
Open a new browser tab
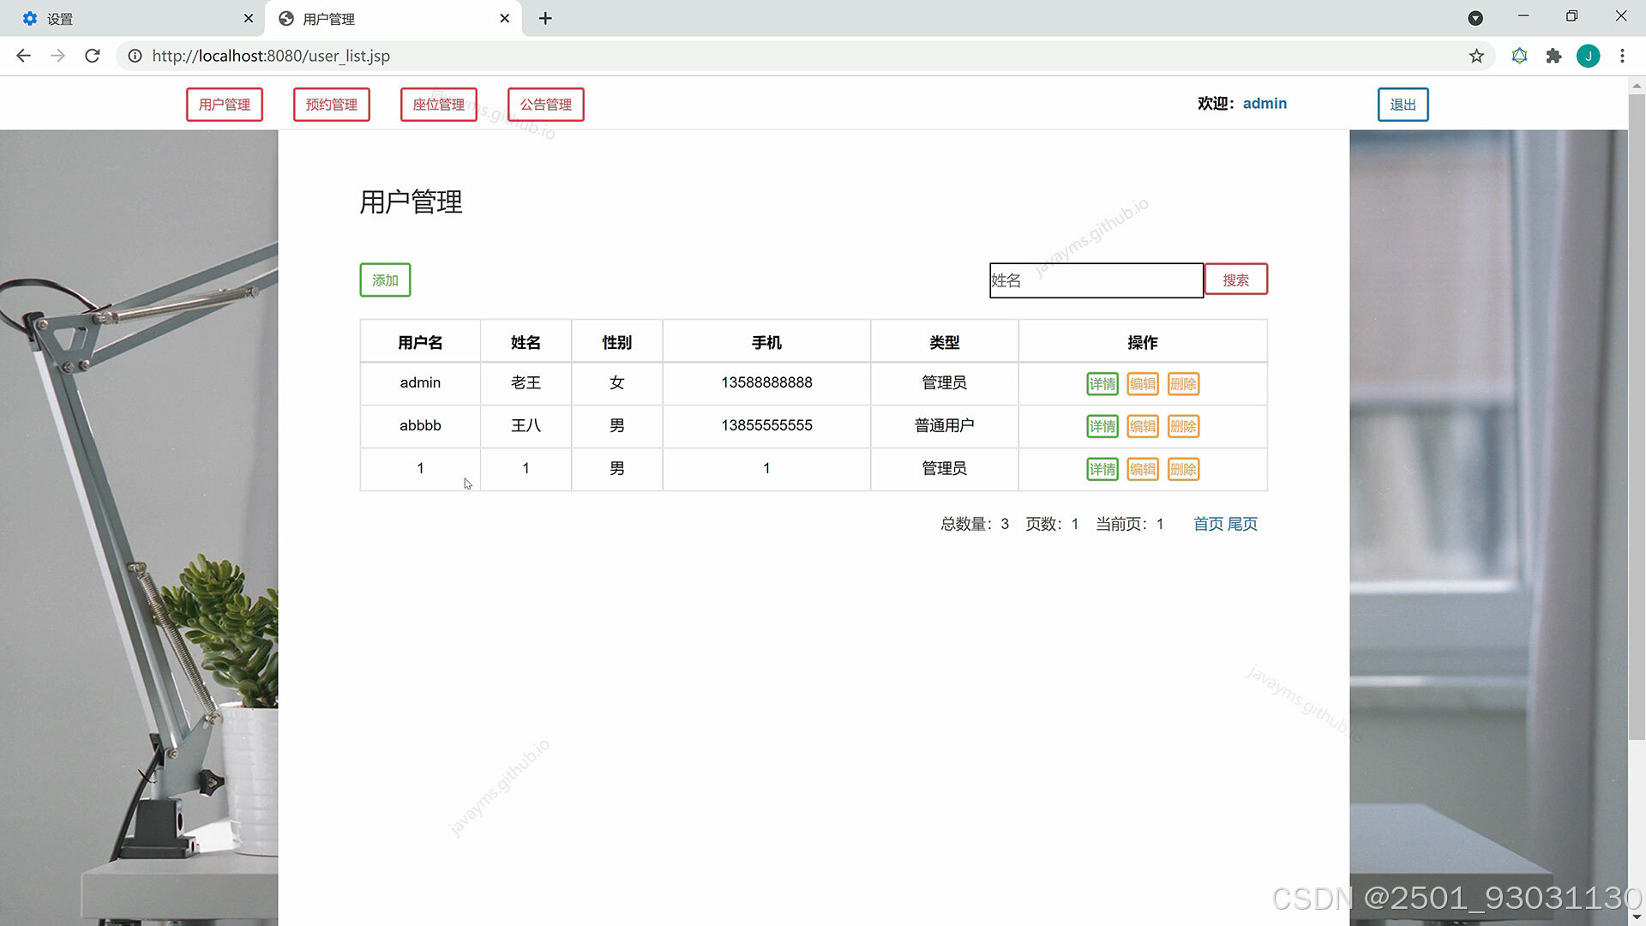[545, 18]
